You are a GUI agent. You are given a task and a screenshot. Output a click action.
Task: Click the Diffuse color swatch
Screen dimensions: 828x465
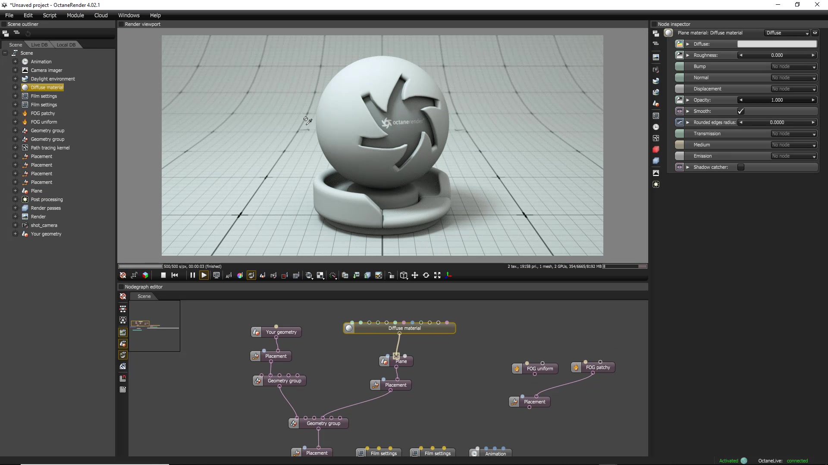[777, 44]
